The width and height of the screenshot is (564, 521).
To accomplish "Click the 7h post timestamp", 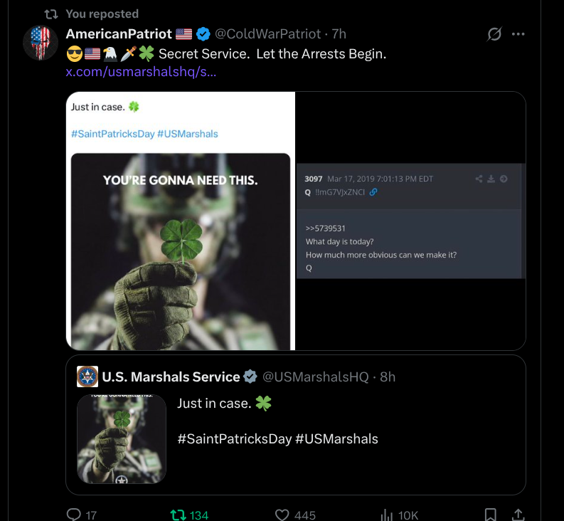I will coord(339,34).
